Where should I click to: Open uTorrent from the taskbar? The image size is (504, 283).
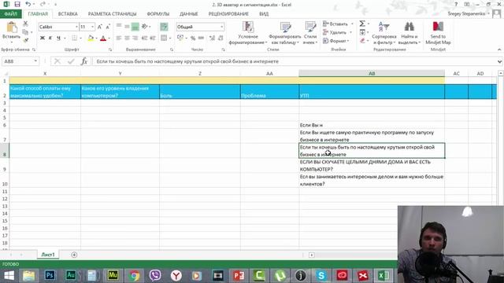[x=280, y=275]
